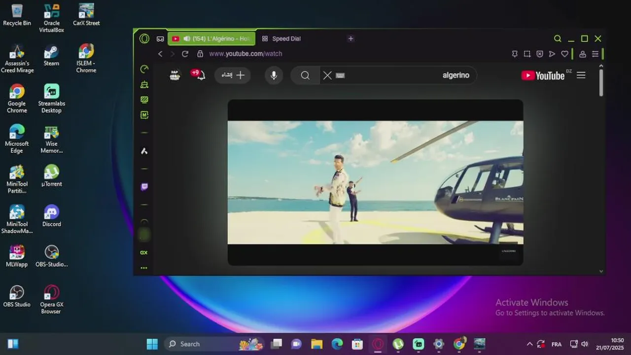The width and height of the screenshot is (631, 355).
Task: Open Task View on taskbar
Action: (277, 344)
